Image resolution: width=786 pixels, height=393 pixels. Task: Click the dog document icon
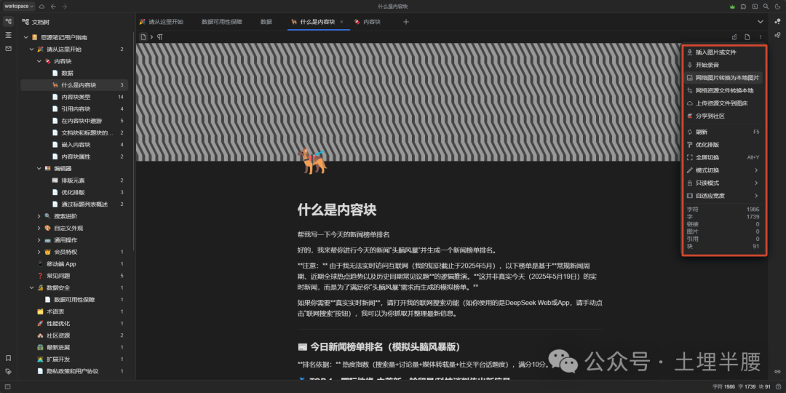tap(311, 161)
